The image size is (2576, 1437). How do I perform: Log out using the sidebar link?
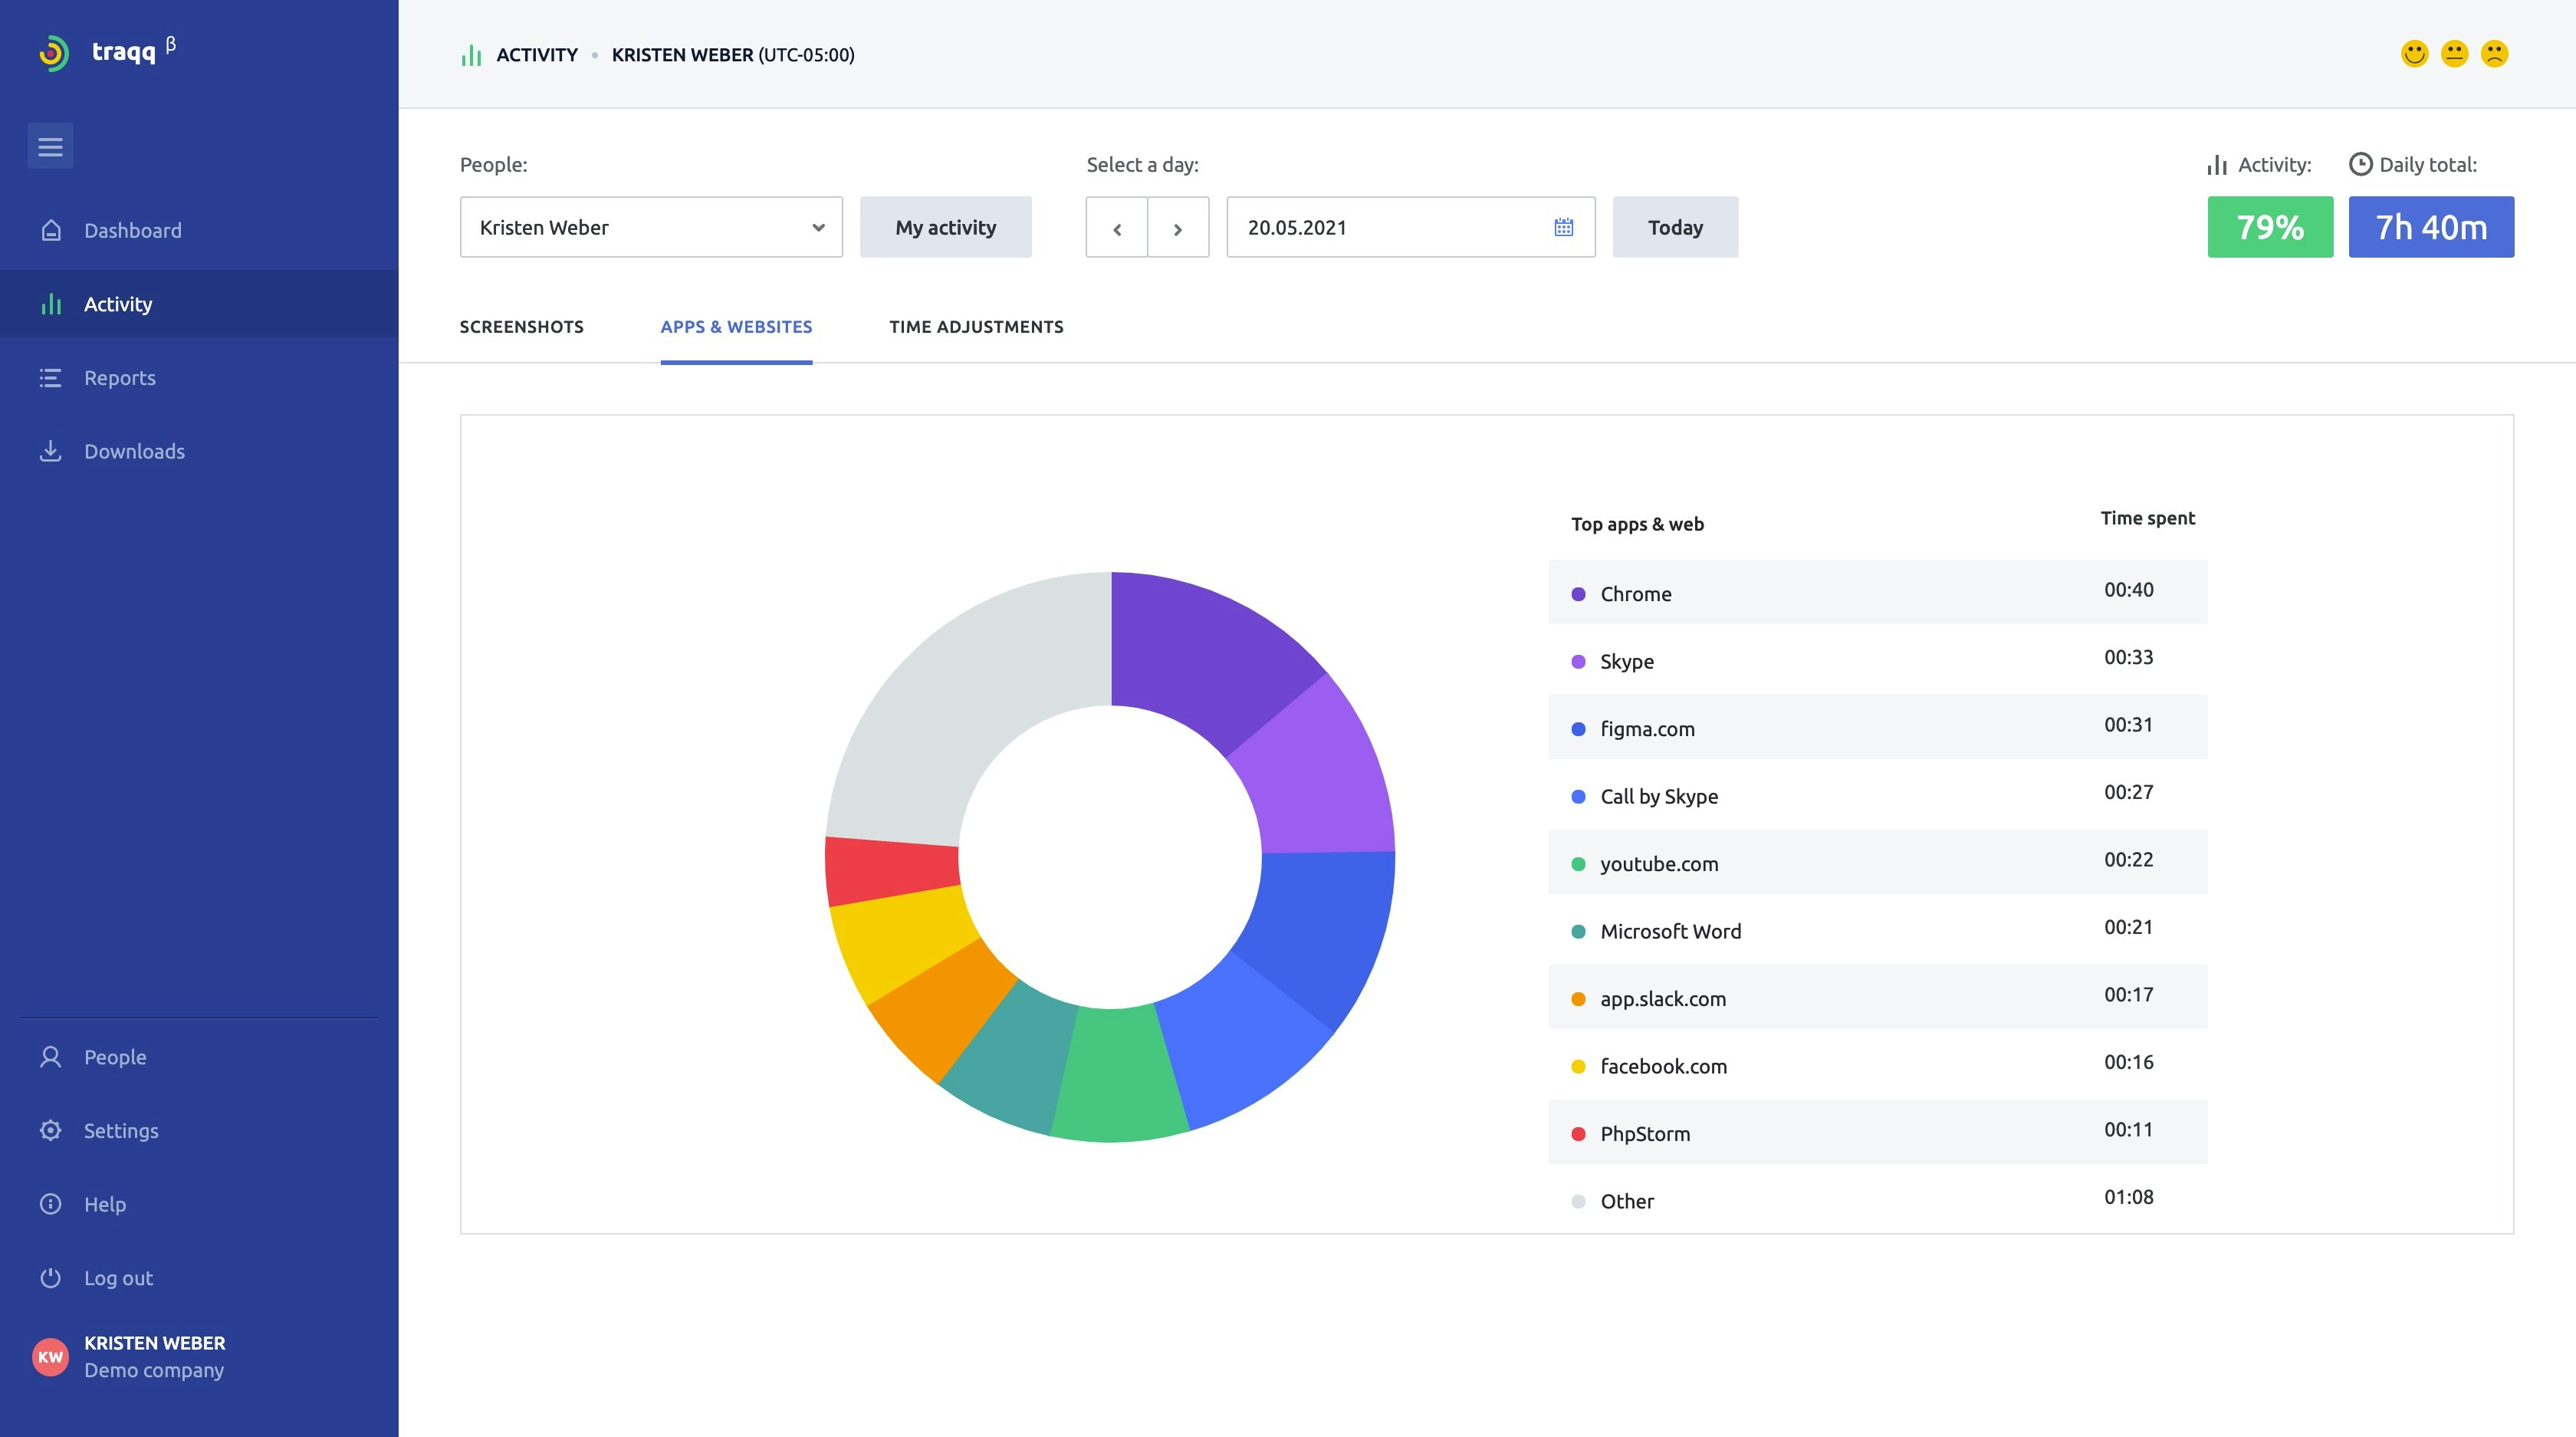click(118, 1278)
